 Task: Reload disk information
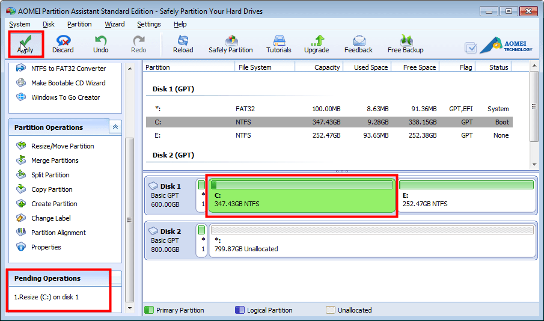click(183, 44)
